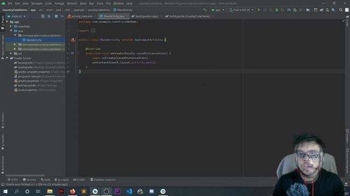Switch to activity_main.xml editor tab

pos(81,16)
